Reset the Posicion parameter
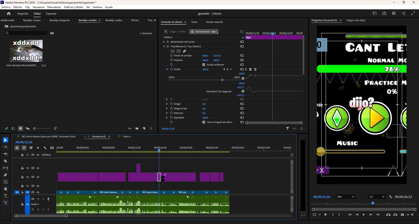 pyautogui.click(x=242, y=60)
